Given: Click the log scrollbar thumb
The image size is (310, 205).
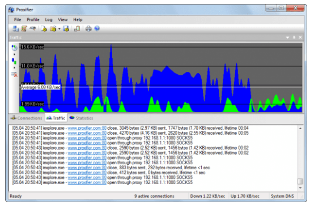Looking at the screenshot, I should click(x=300, y=181).
